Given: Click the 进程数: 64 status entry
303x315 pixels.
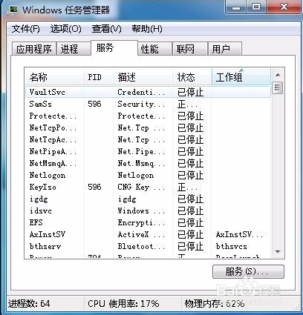Looking at the screenshot, I should pos(29,303).
